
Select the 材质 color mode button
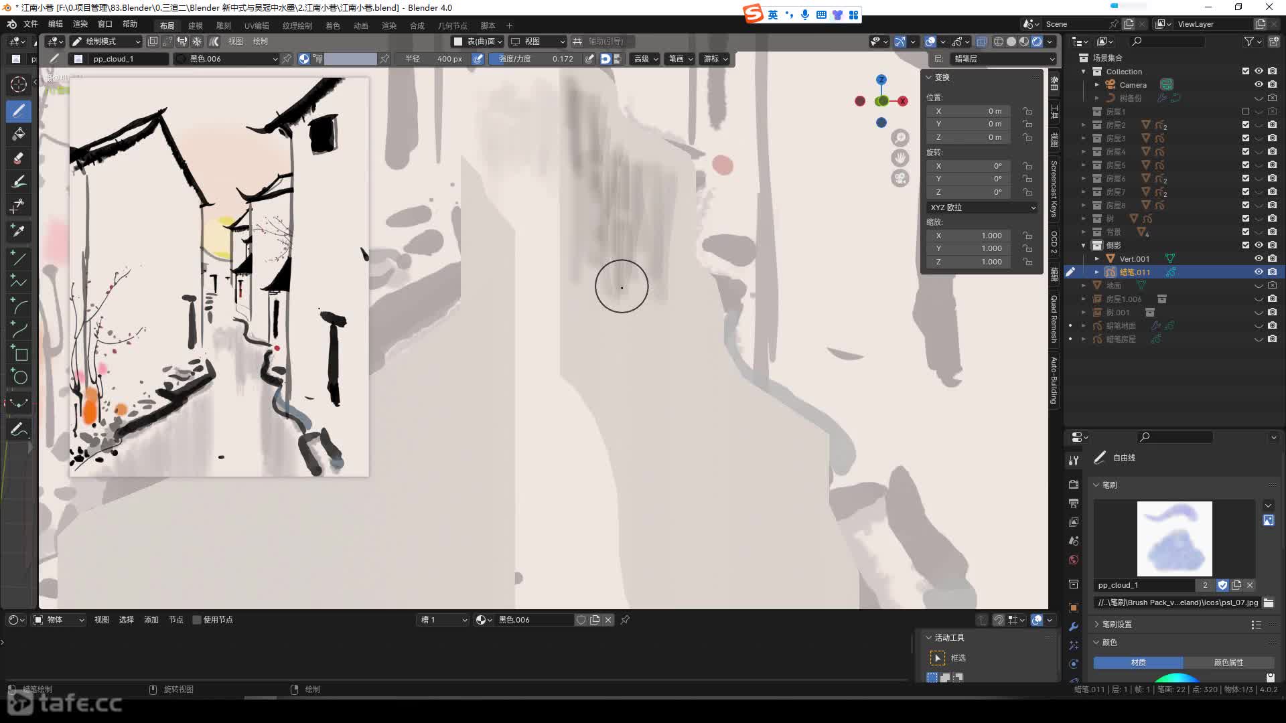(1139, 663)
